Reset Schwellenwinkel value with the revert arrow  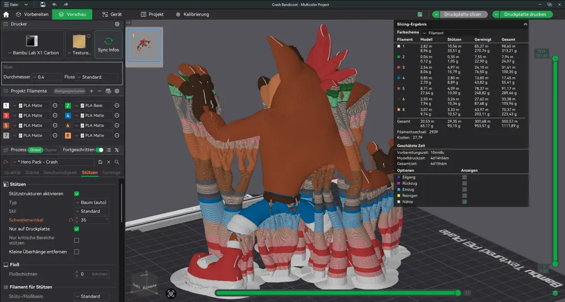click(71, 220)
